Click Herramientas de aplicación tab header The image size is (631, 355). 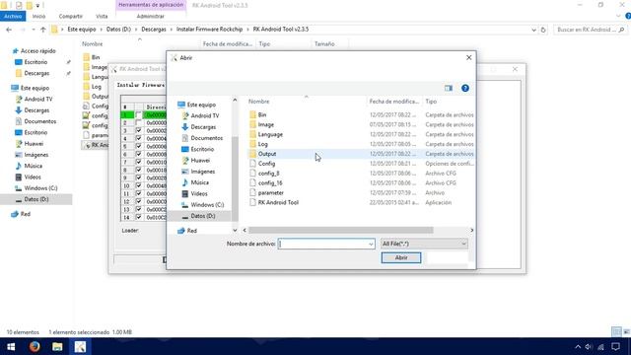tap(151, 5)
